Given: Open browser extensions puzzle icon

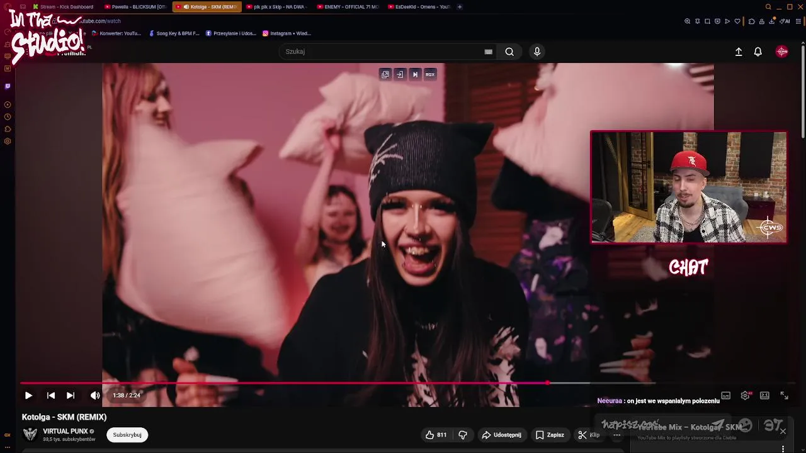Looking at the screenshot, I should (751, 21).
